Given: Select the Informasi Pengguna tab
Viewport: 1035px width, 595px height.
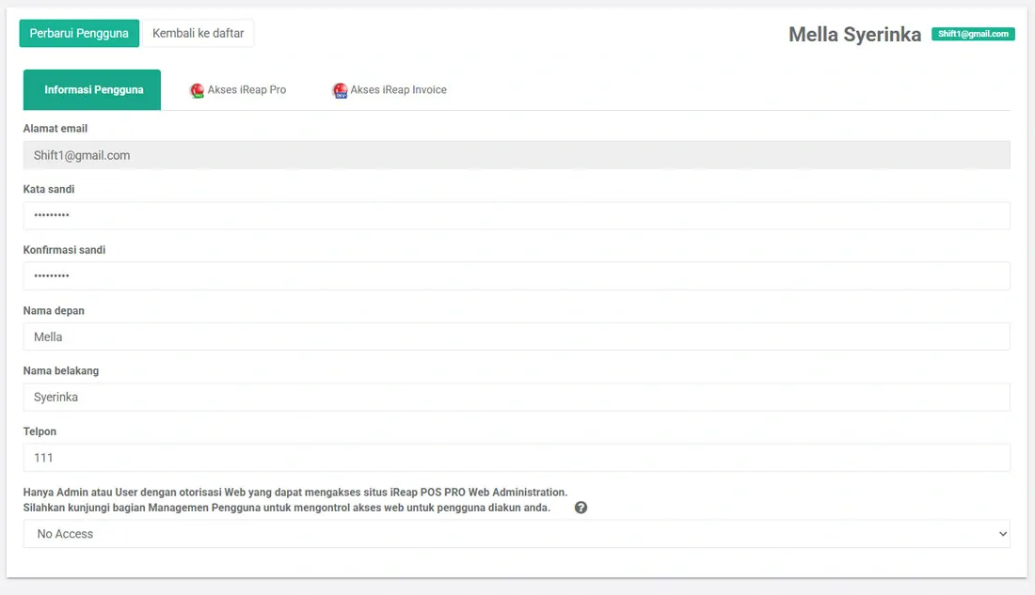Looking at the screenshot, I should click(x=91, y=89).
